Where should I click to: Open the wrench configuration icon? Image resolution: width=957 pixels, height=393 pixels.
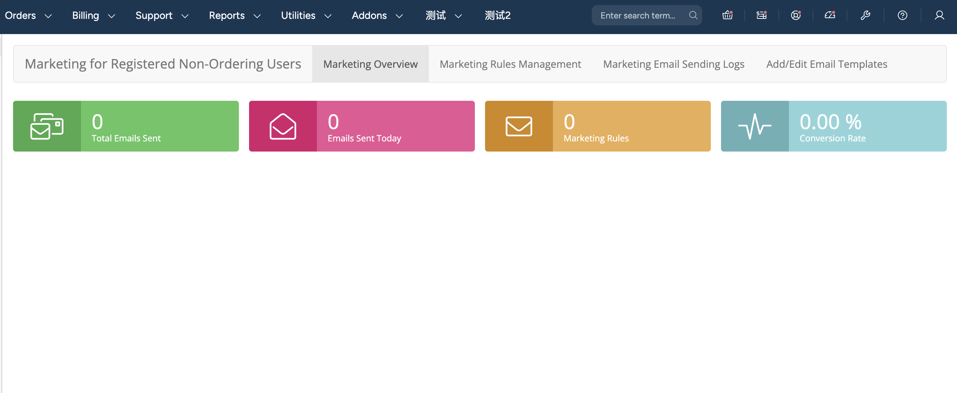(865, 15)
